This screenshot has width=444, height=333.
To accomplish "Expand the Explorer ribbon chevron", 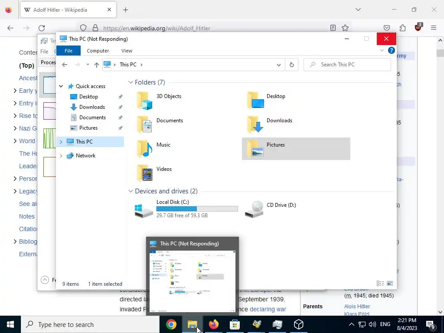I will point(382,50).
